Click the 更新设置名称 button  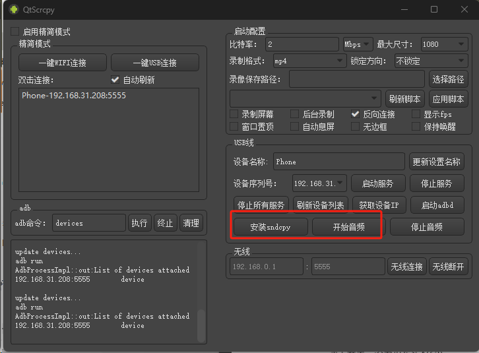pos(437,162)
